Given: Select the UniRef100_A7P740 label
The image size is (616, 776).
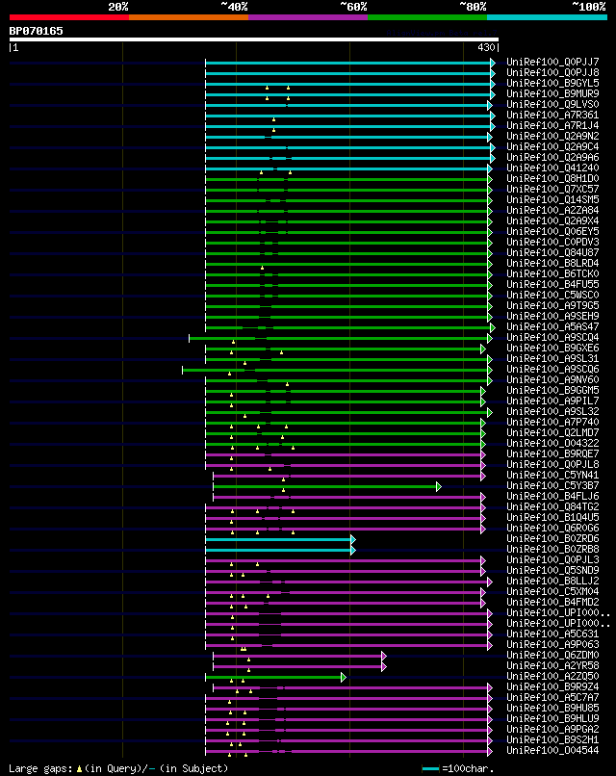Looking at the screenshot, I should tap(552, 422).
